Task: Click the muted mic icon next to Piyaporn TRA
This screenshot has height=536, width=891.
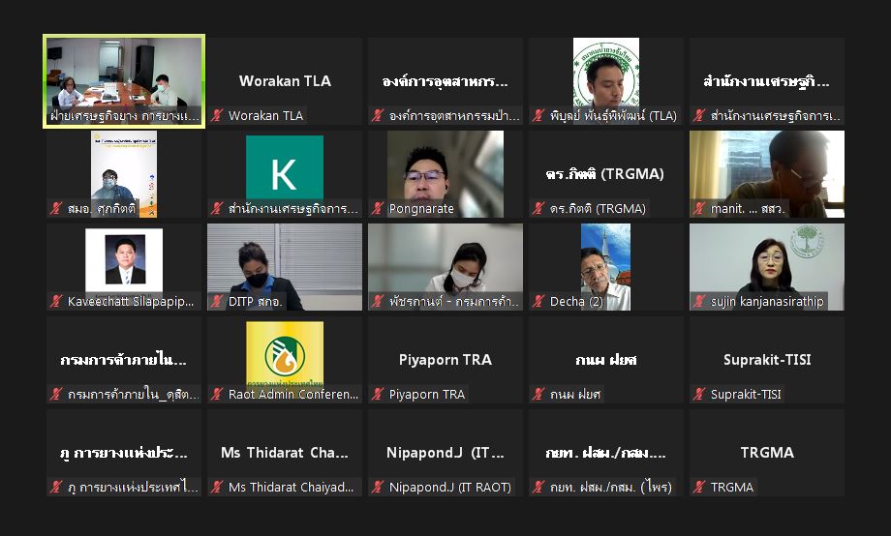Action: pos(378,394)
